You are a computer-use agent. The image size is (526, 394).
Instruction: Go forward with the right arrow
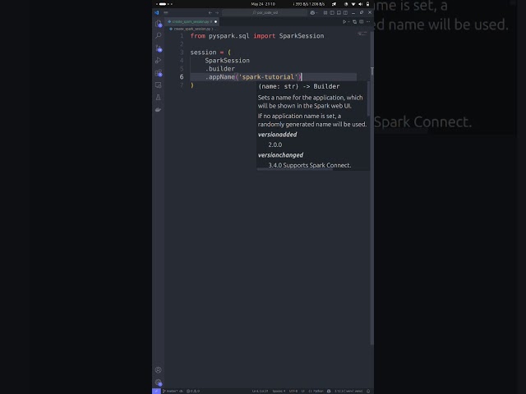[217, 13]
